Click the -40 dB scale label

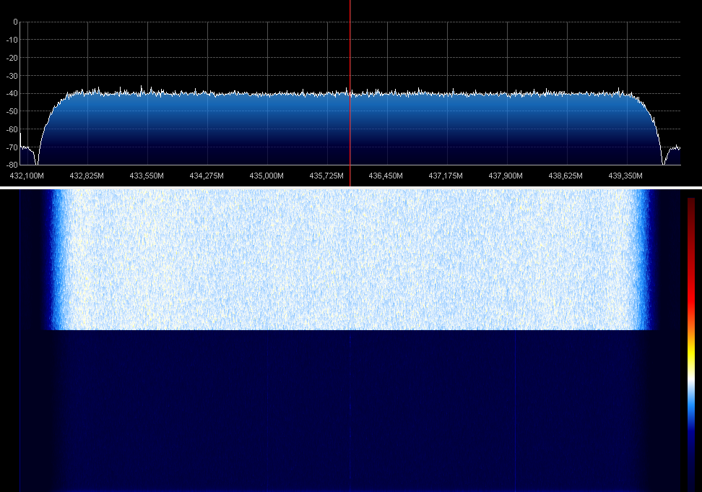[12, 94]
